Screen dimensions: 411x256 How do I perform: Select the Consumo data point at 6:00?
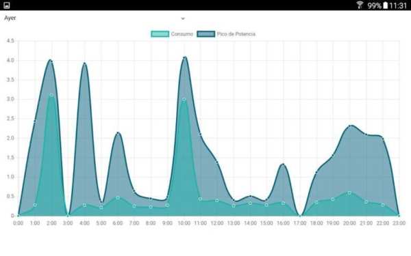[x=118, y=198]
